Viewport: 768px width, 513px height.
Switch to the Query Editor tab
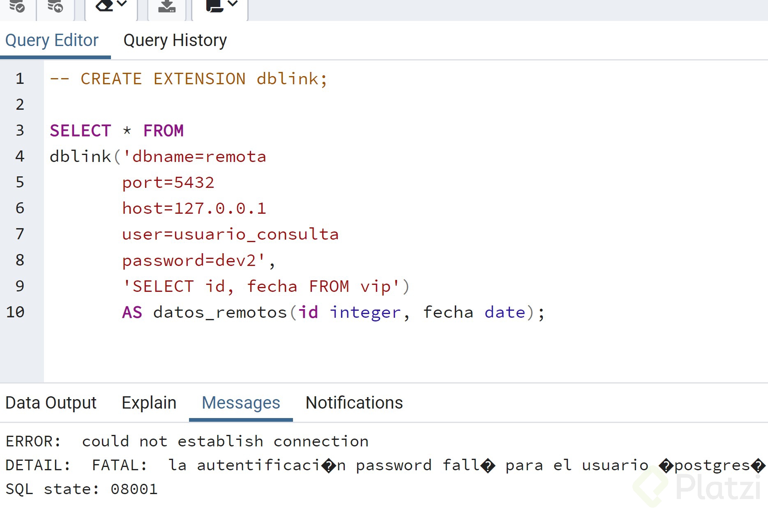click(52, 40)
